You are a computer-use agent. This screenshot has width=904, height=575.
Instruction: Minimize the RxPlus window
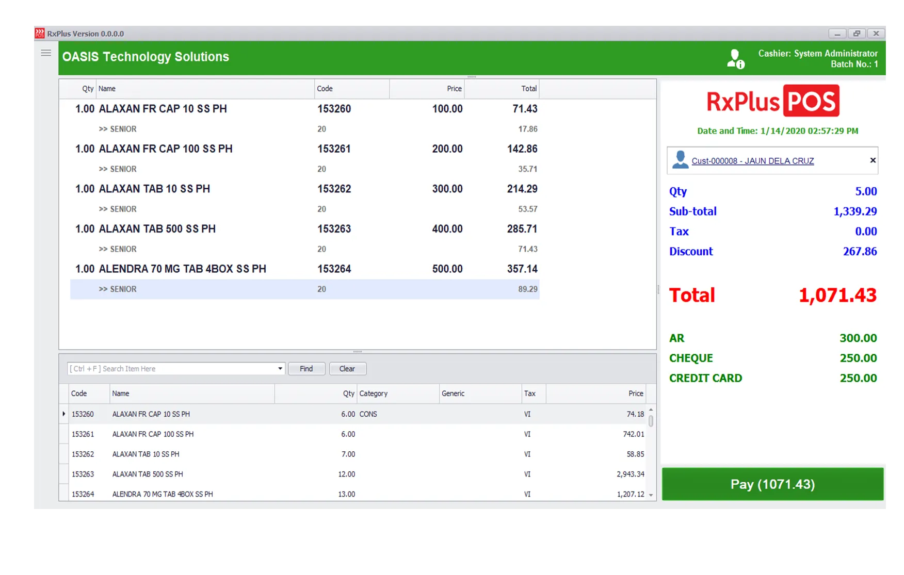coord(837,34)
